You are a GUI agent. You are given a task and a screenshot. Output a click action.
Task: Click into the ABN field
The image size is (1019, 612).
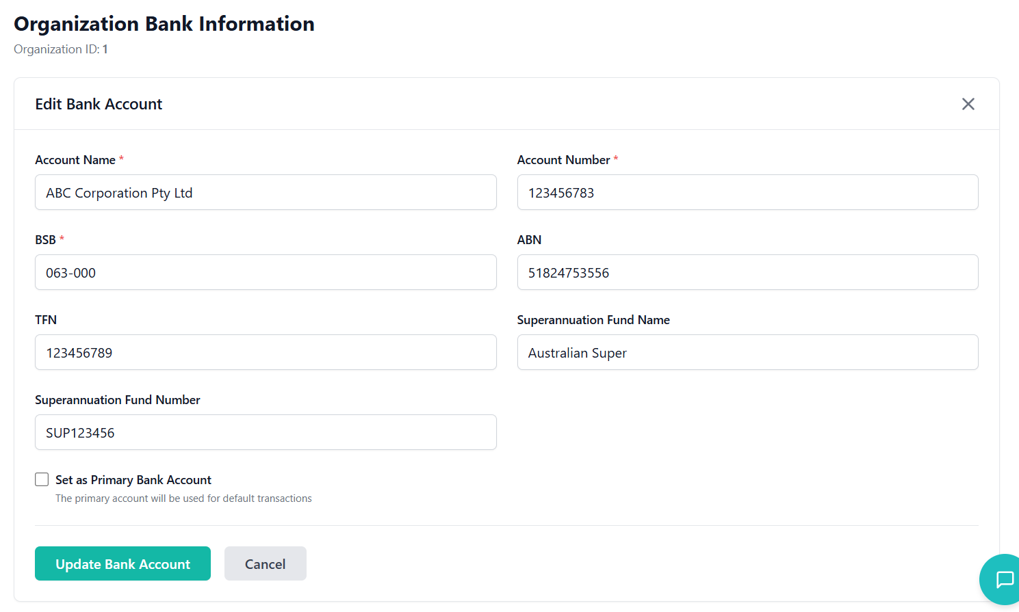pos(747,272)
